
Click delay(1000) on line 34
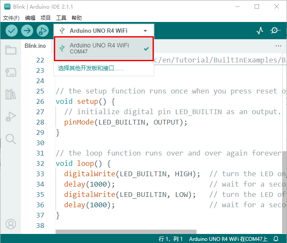point(89,184)
